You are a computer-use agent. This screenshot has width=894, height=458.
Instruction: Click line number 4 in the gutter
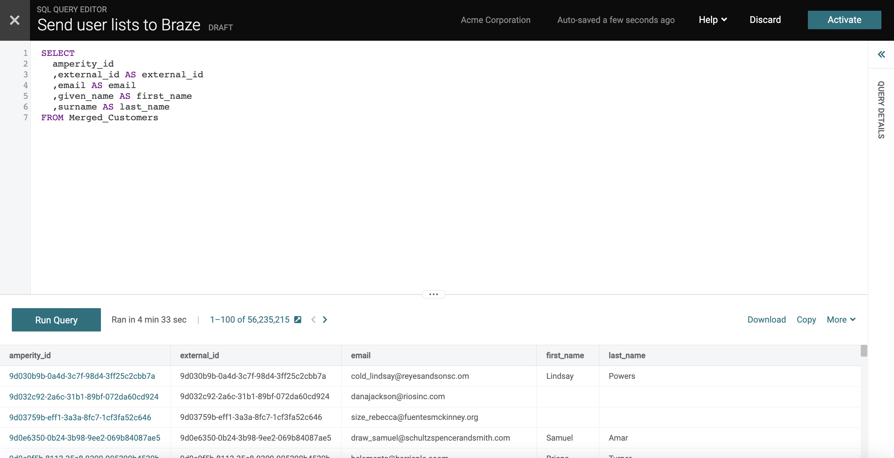(26, 85)
